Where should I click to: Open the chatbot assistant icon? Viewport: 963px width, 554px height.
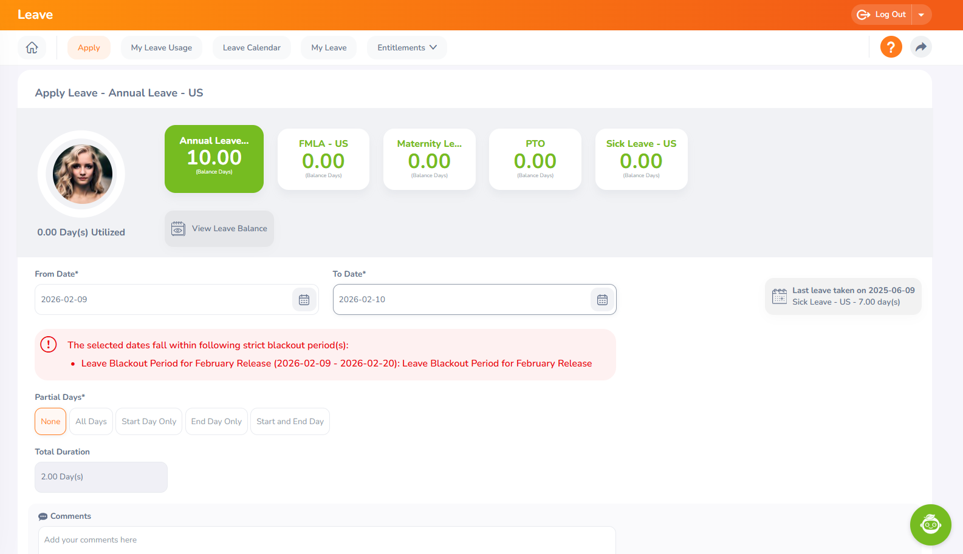coord(930,524)
